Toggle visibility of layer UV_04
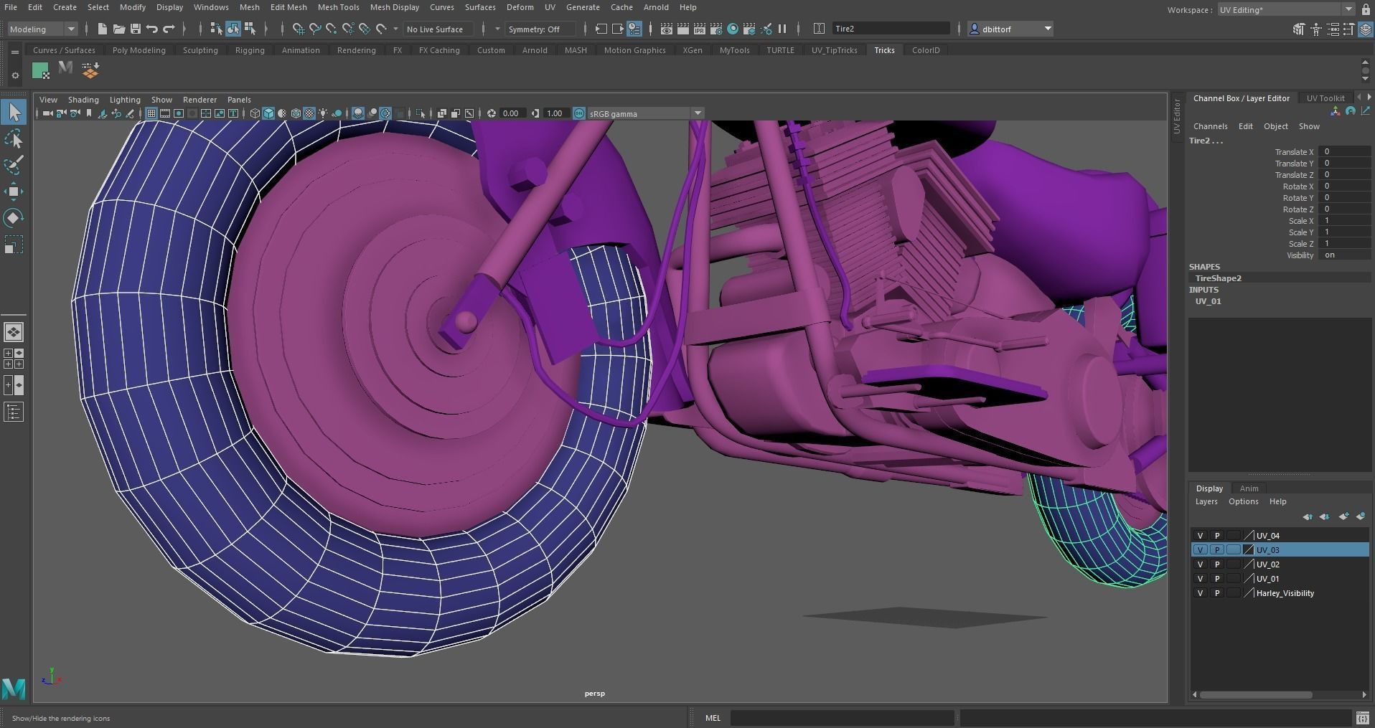Image resolution: width=1375 pixels, height=728 pixels. click(x=1200, y=536)
